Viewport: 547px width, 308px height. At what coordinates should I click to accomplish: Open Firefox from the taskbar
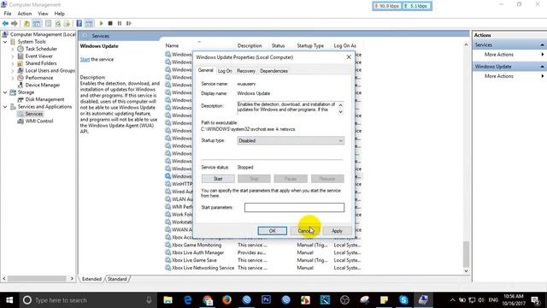pyautogui.click(x=226, y=300)
